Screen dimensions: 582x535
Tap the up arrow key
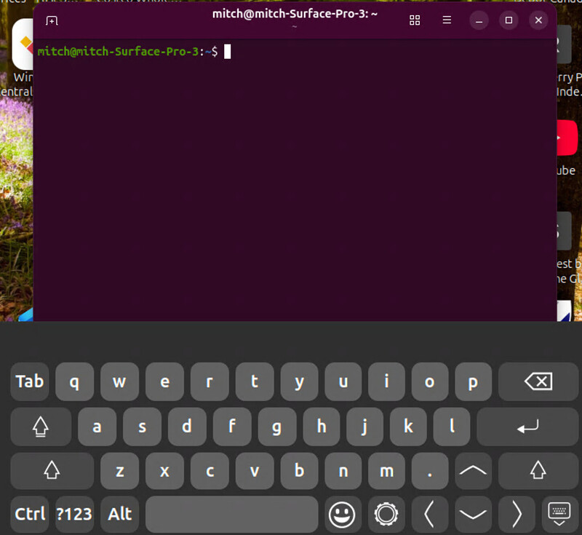tap(473, 471)
